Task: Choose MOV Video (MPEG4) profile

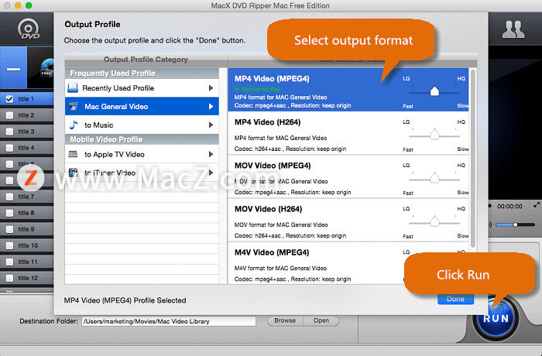Action: click(x=348, y=176)
